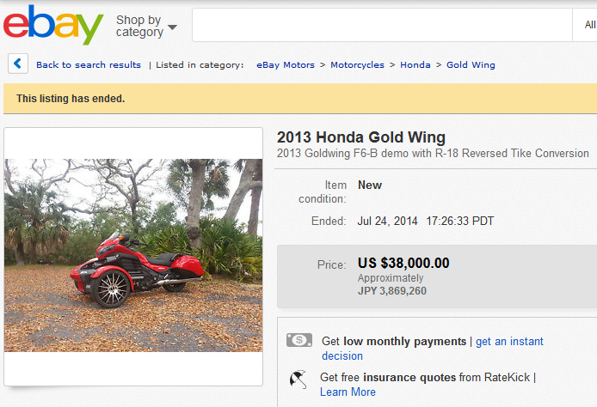This screenshot has height=407, width=597.
Task: Click the blue back arrow icon
Action: (x=19, y=64)
